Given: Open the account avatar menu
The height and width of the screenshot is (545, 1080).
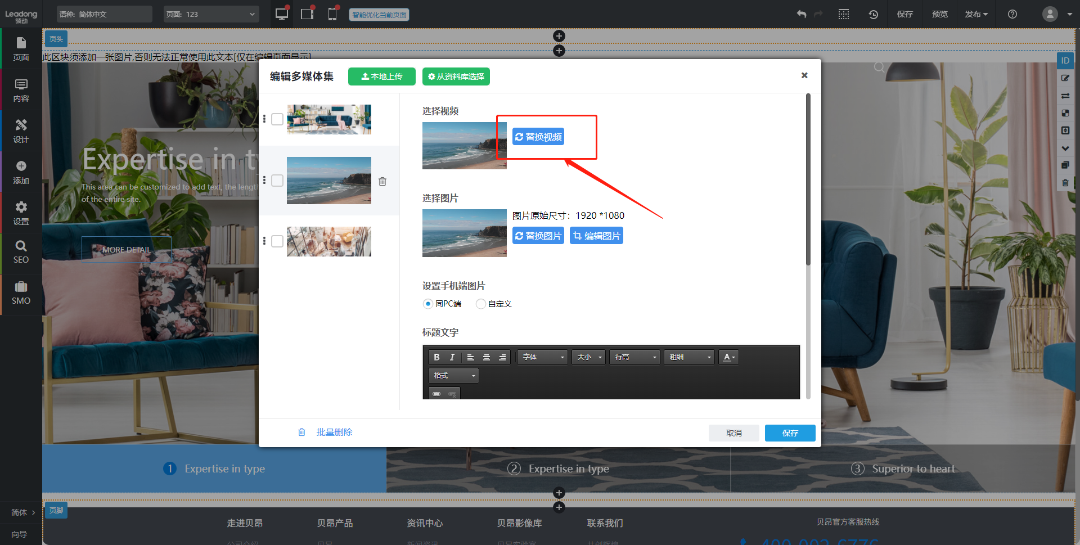Looking at the screenshot, I should tap(1050, 14).
